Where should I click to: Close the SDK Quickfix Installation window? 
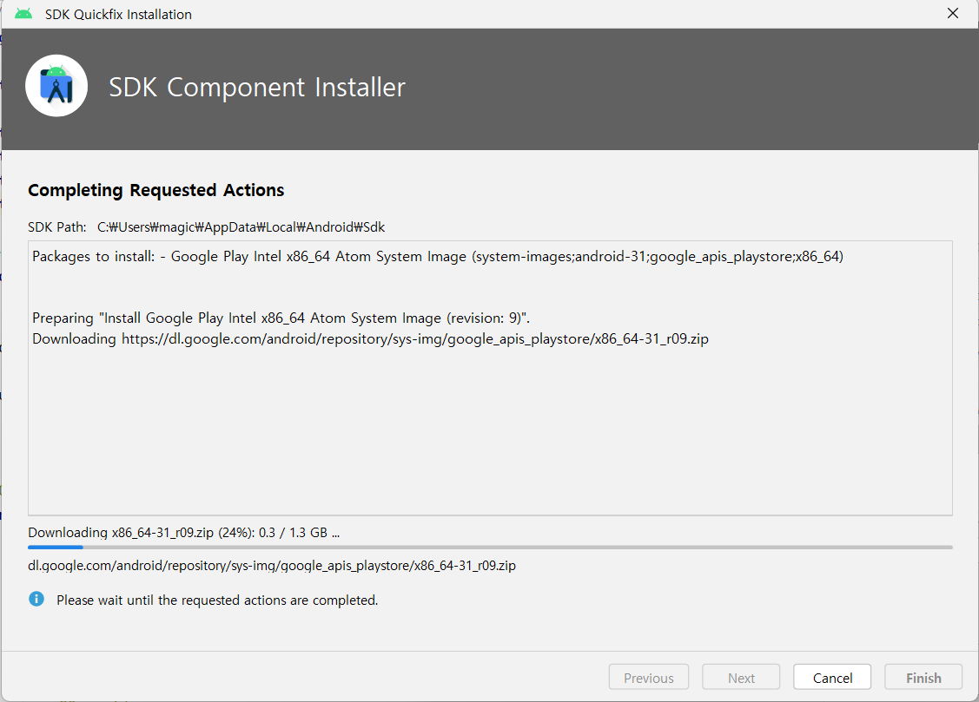click(952, 13)
